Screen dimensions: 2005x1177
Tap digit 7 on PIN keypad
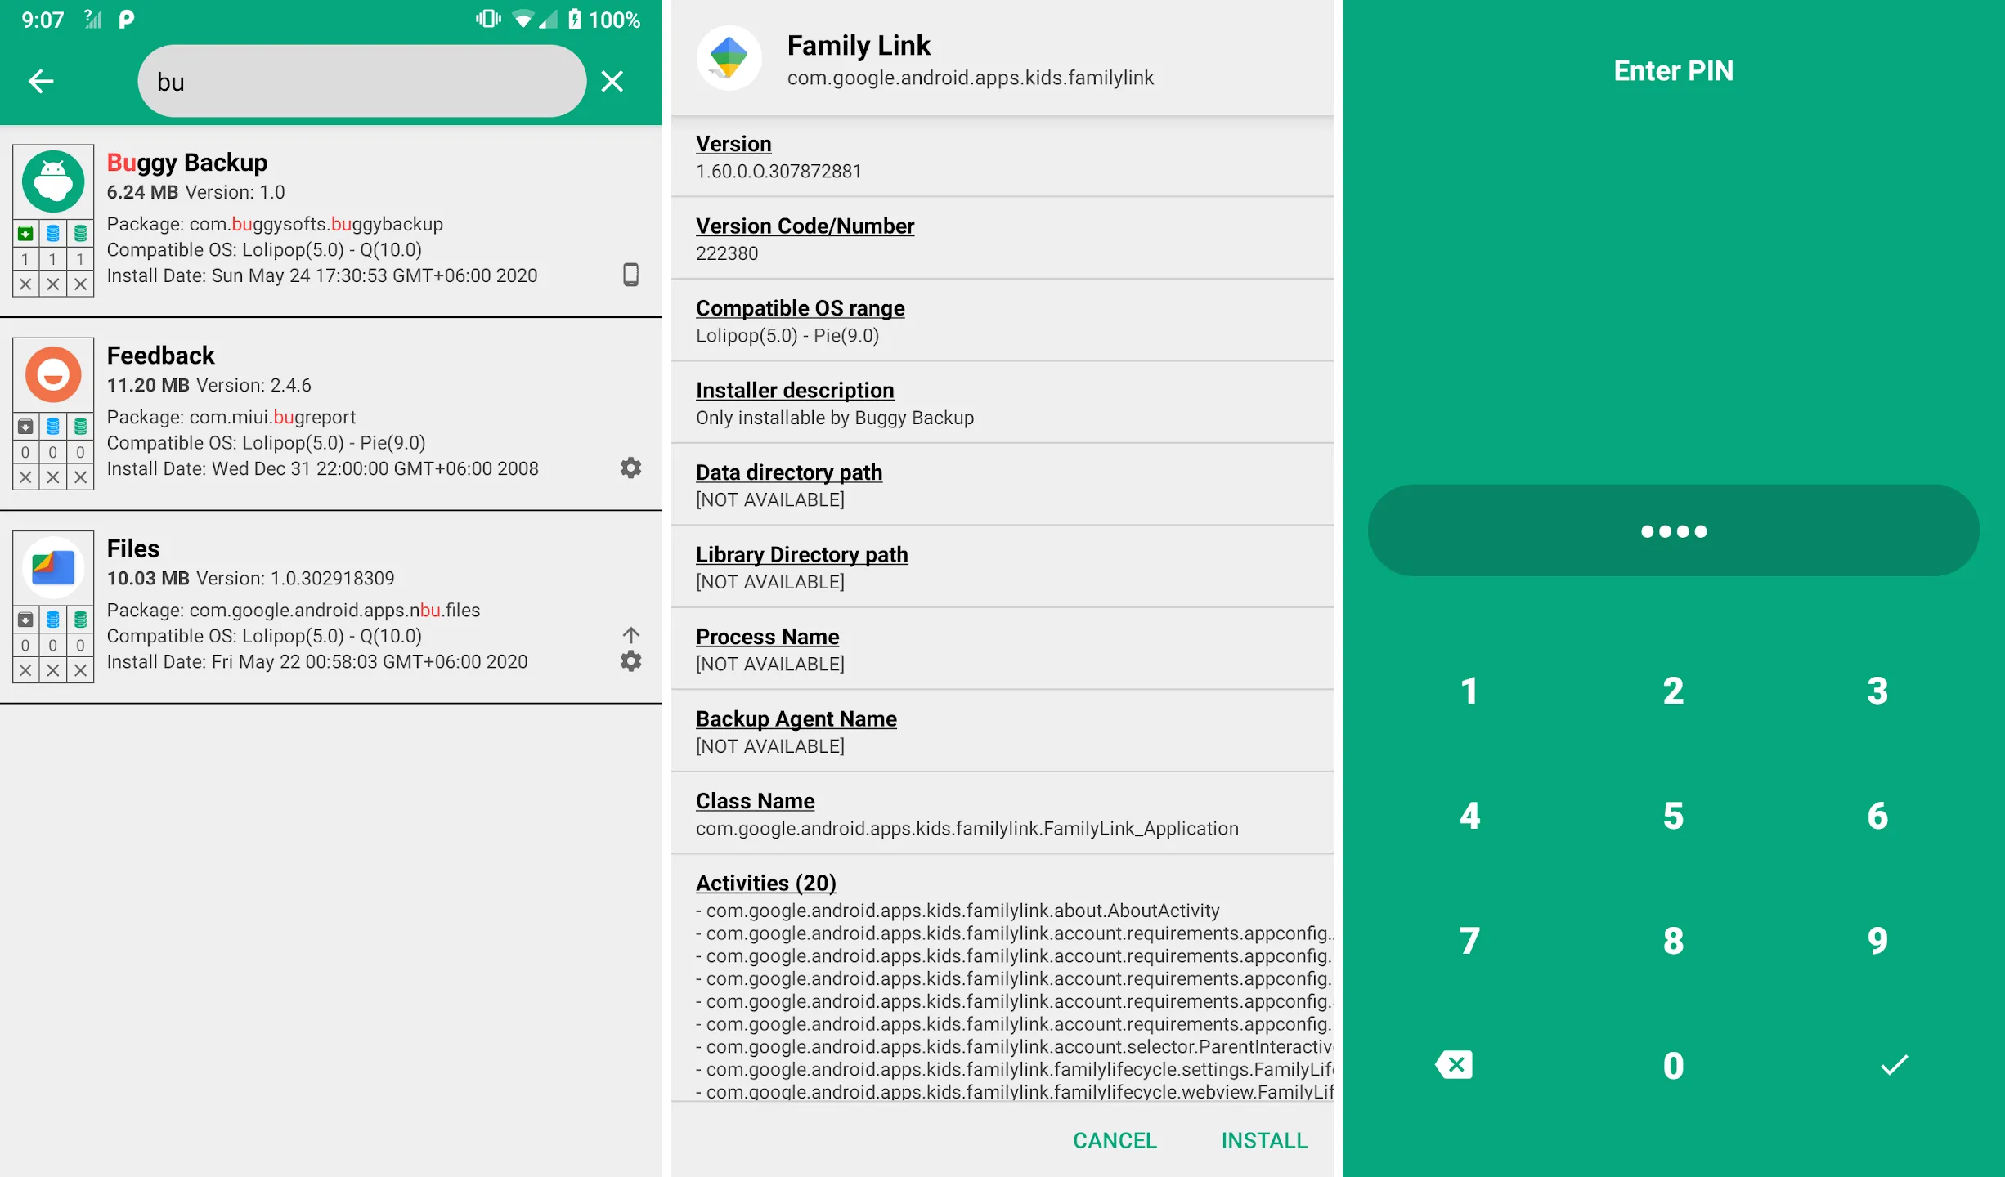1469,941
